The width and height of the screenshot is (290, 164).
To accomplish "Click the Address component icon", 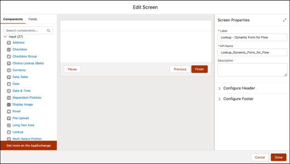I will (x=9, y=43).
